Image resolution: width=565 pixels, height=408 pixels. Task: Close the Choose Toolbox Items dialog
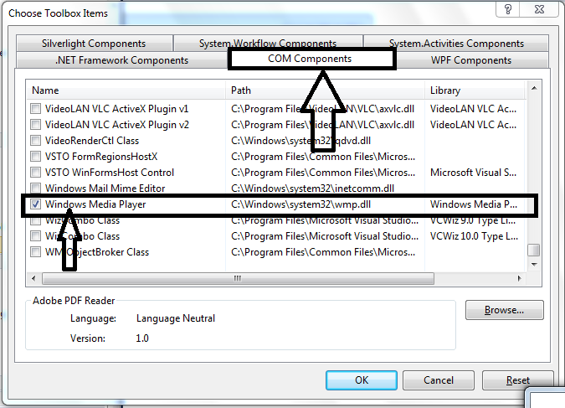click(539, 9)
